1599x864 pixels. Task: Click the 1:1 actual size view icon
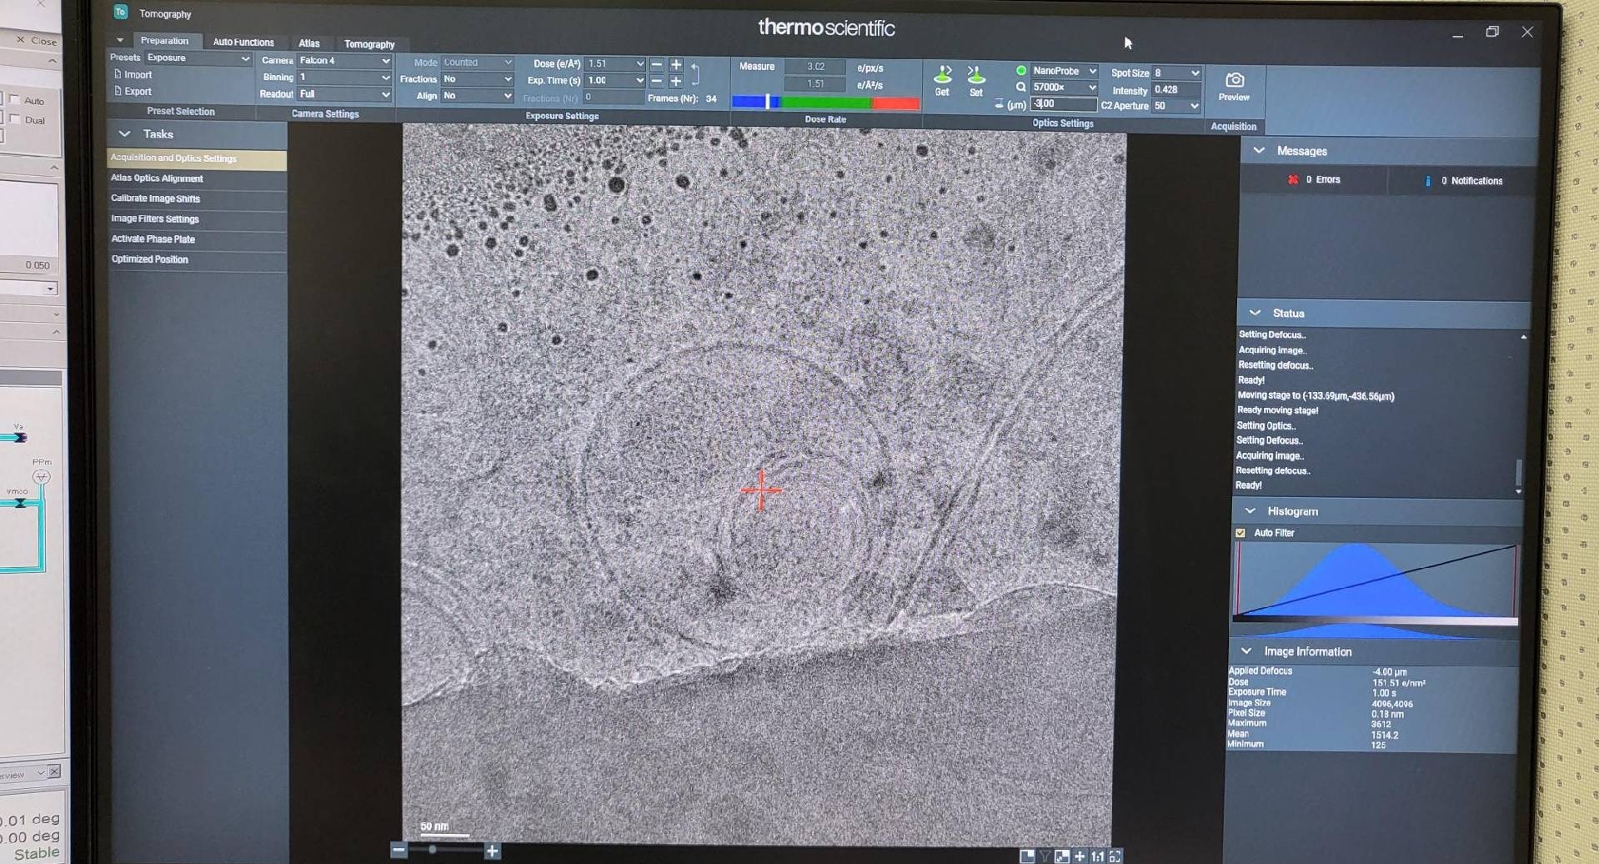(1098, 856)
